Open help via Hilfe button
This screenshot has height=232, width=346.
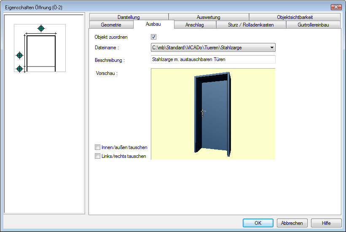(x=326, y=223)
